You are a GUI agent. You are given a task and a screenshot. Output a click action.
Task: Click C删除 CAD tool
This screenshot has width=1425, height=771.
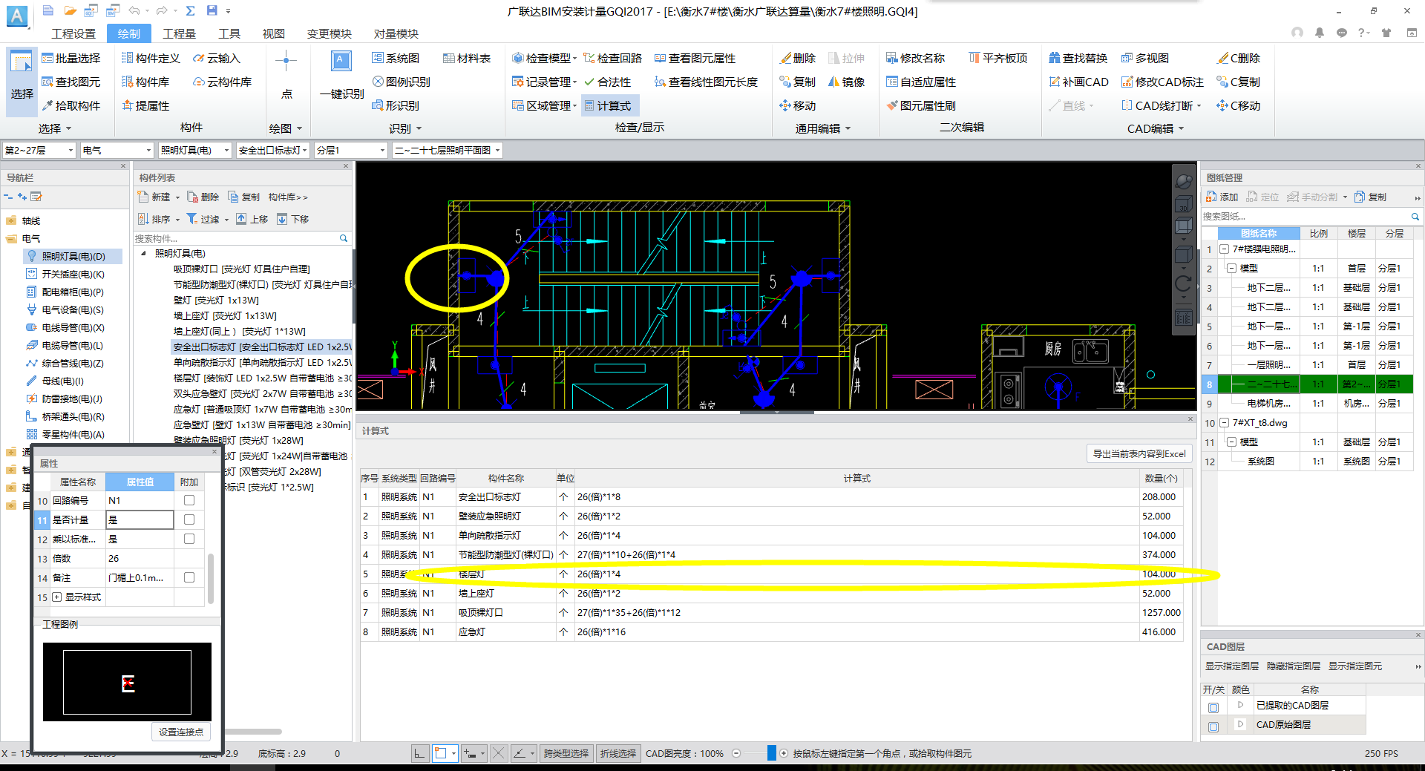point(1239,58)
